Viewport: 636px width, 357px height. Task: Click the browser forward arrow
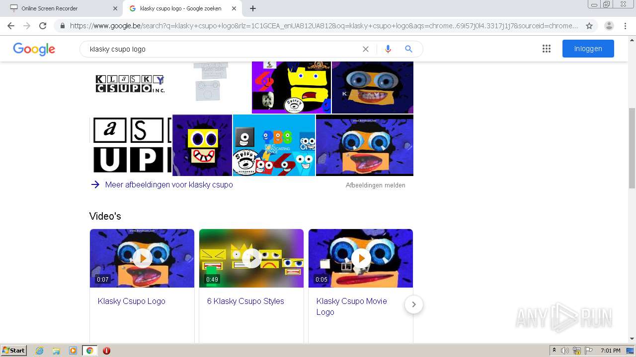27,26
